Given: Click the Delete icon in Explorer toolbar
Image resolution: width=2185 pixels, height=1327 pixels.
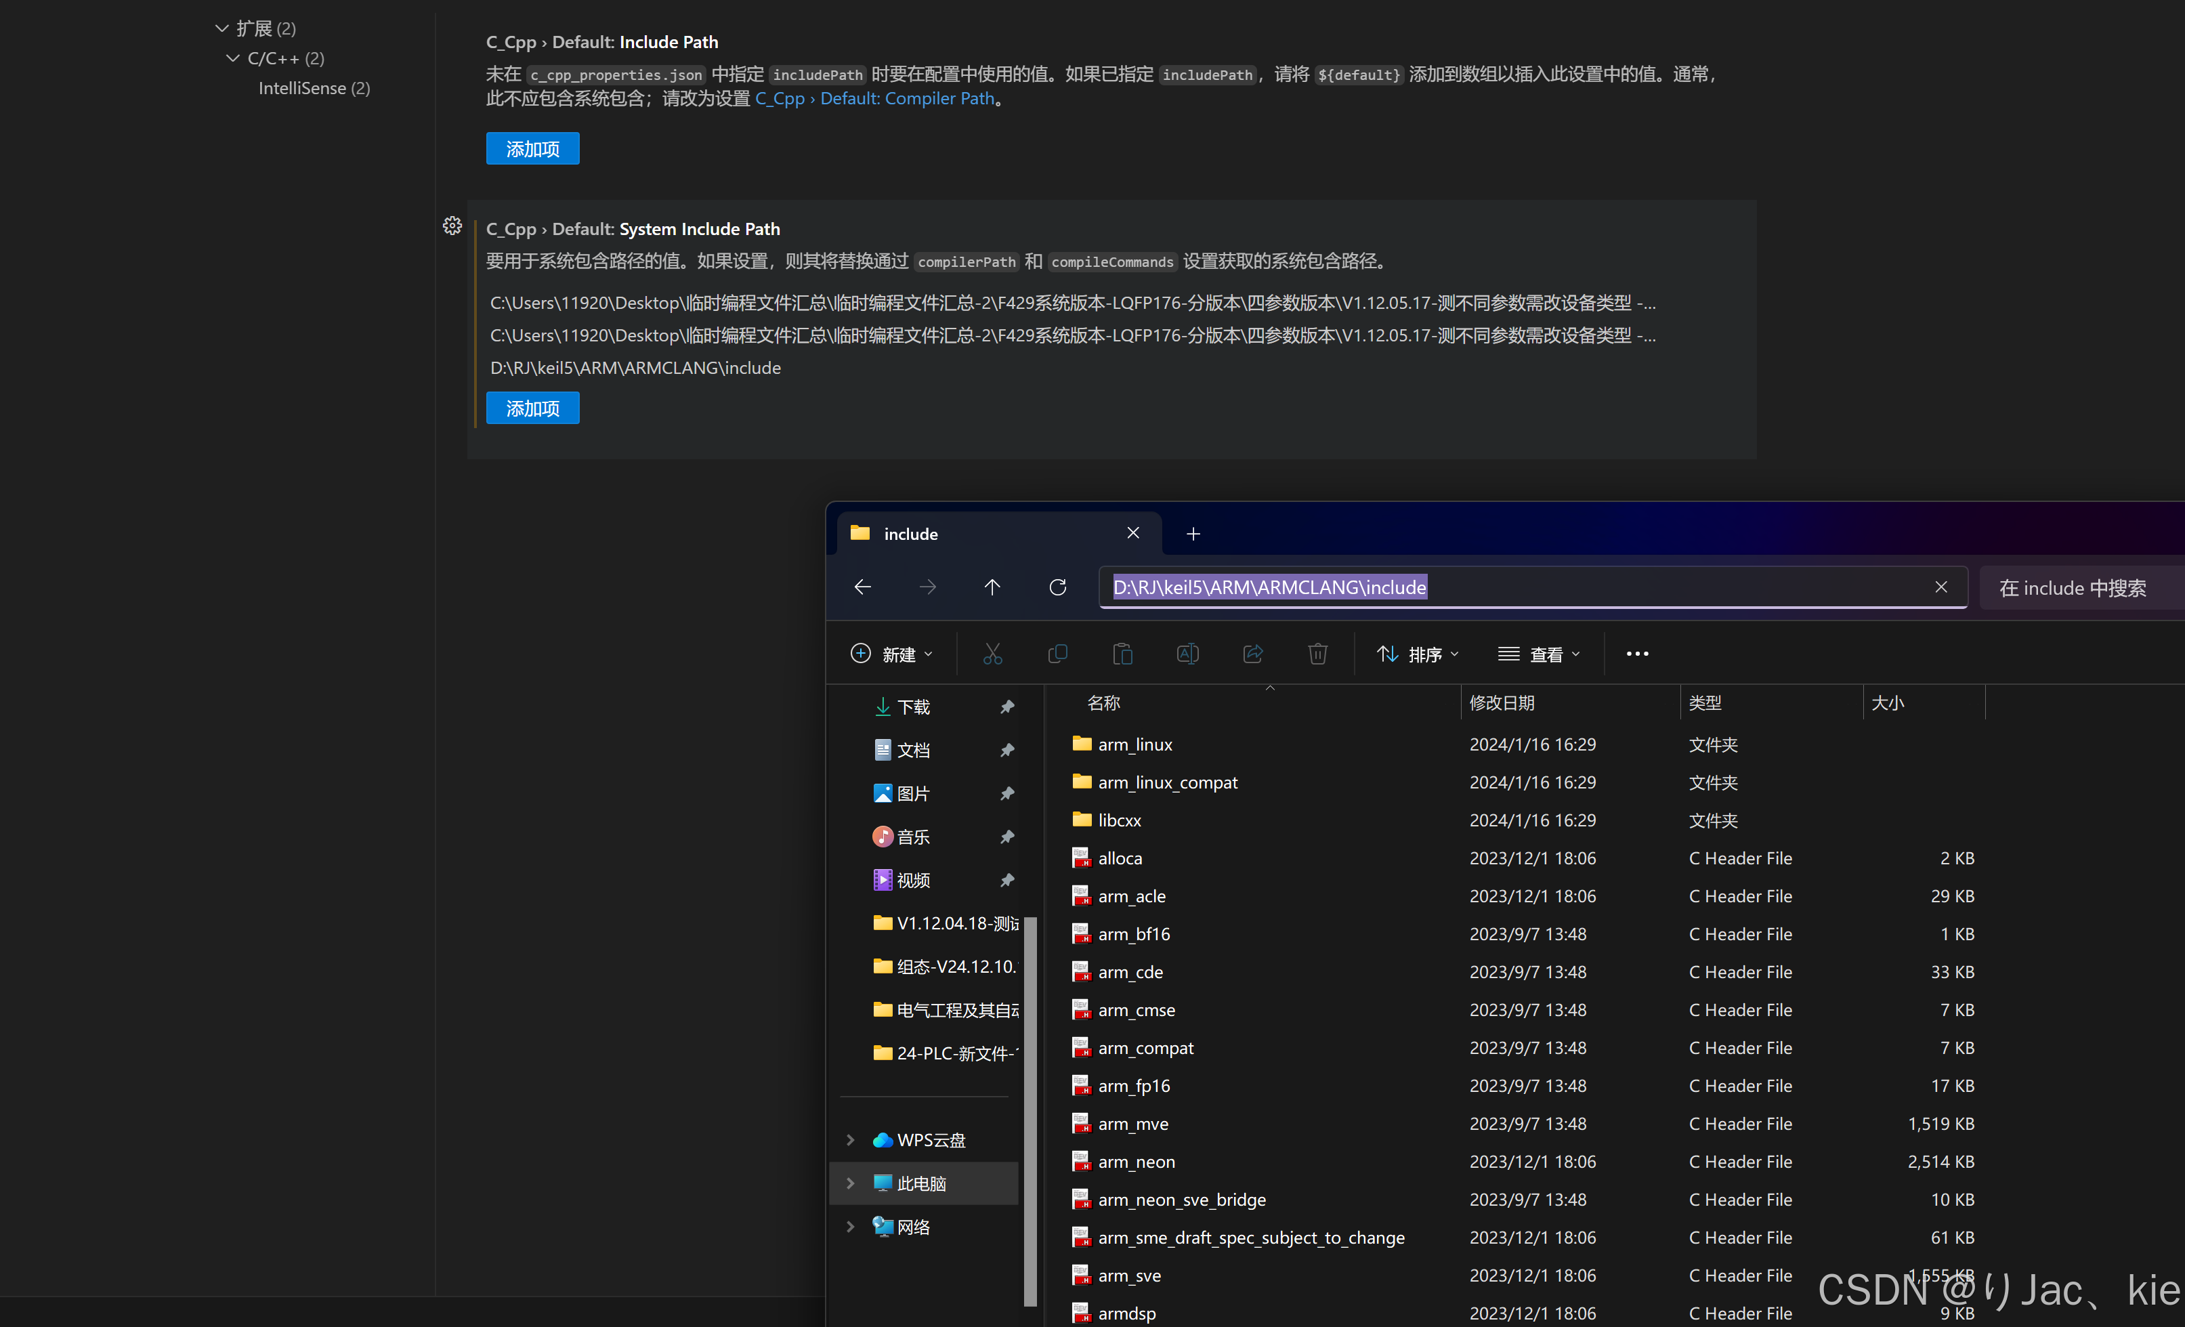Looking at the screenshot, I should (x=1318, y=654).
